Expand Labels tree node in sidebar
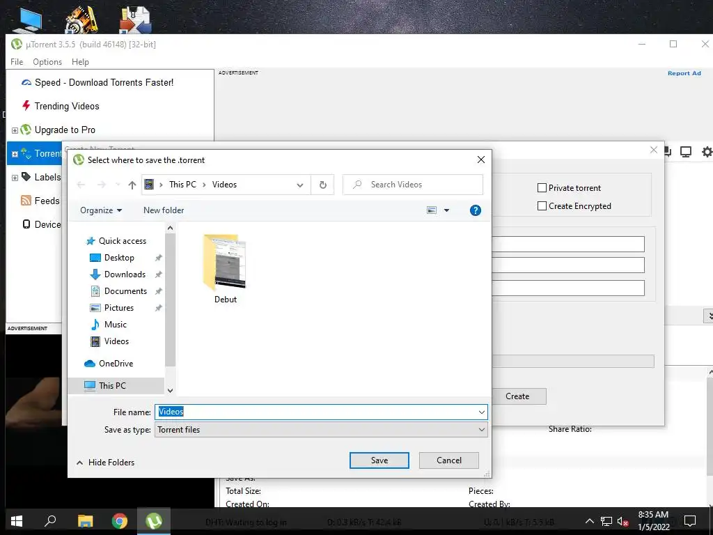 [15, 178]
